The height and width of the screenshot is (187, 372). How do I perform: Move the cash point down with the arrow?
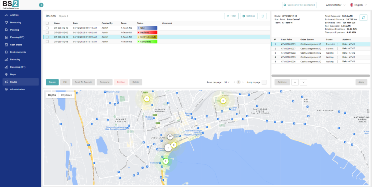click(x=303, y=82)
